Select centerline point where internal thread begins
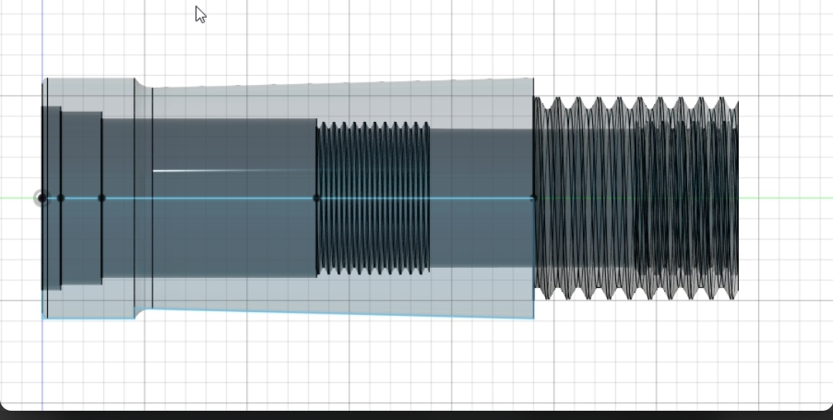 (x=317, y=198)
